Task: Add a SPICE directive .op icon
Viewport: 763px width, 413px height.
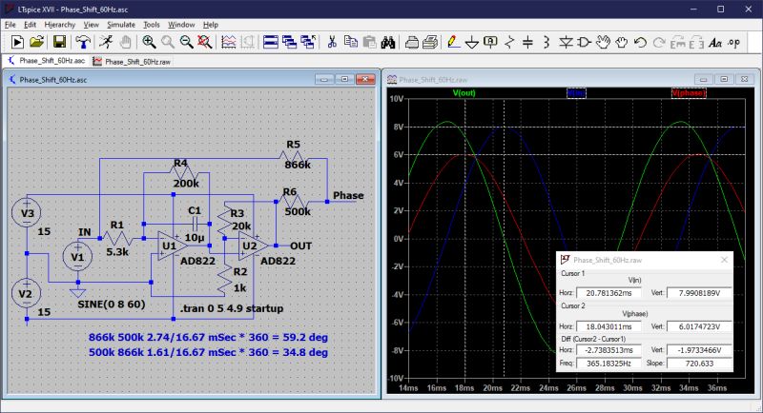Action: point(733,42)
